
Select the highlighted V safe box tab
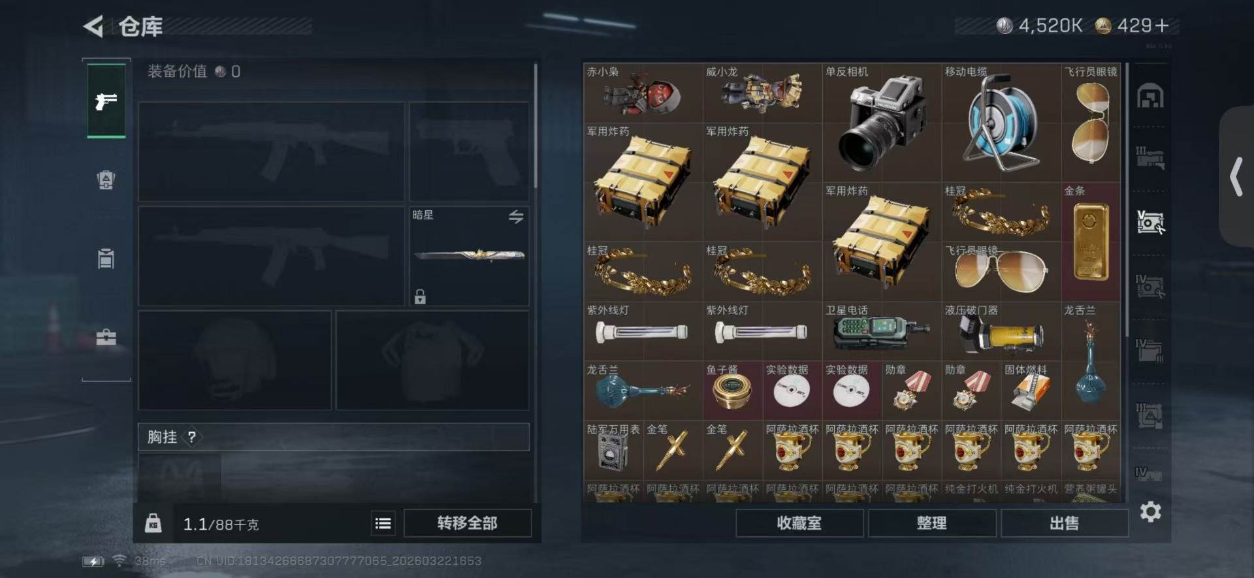1150,223
